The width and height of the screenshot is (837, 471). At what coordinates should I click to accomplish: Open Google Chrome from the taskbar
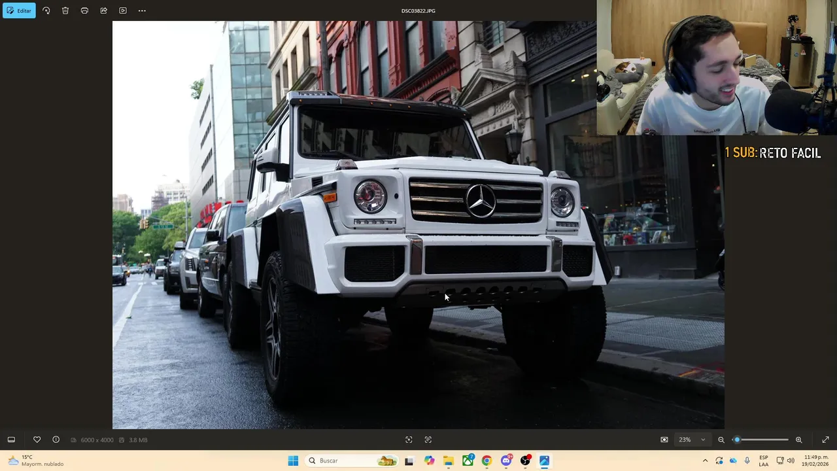487,461
